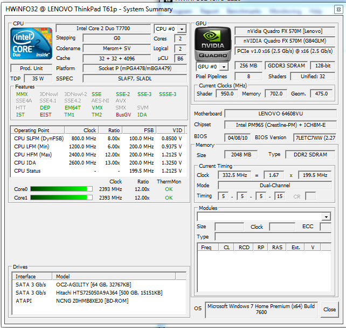Click the Intel Core 2 Duo T7700 field
346x328 pixels.
coord(103,29)
